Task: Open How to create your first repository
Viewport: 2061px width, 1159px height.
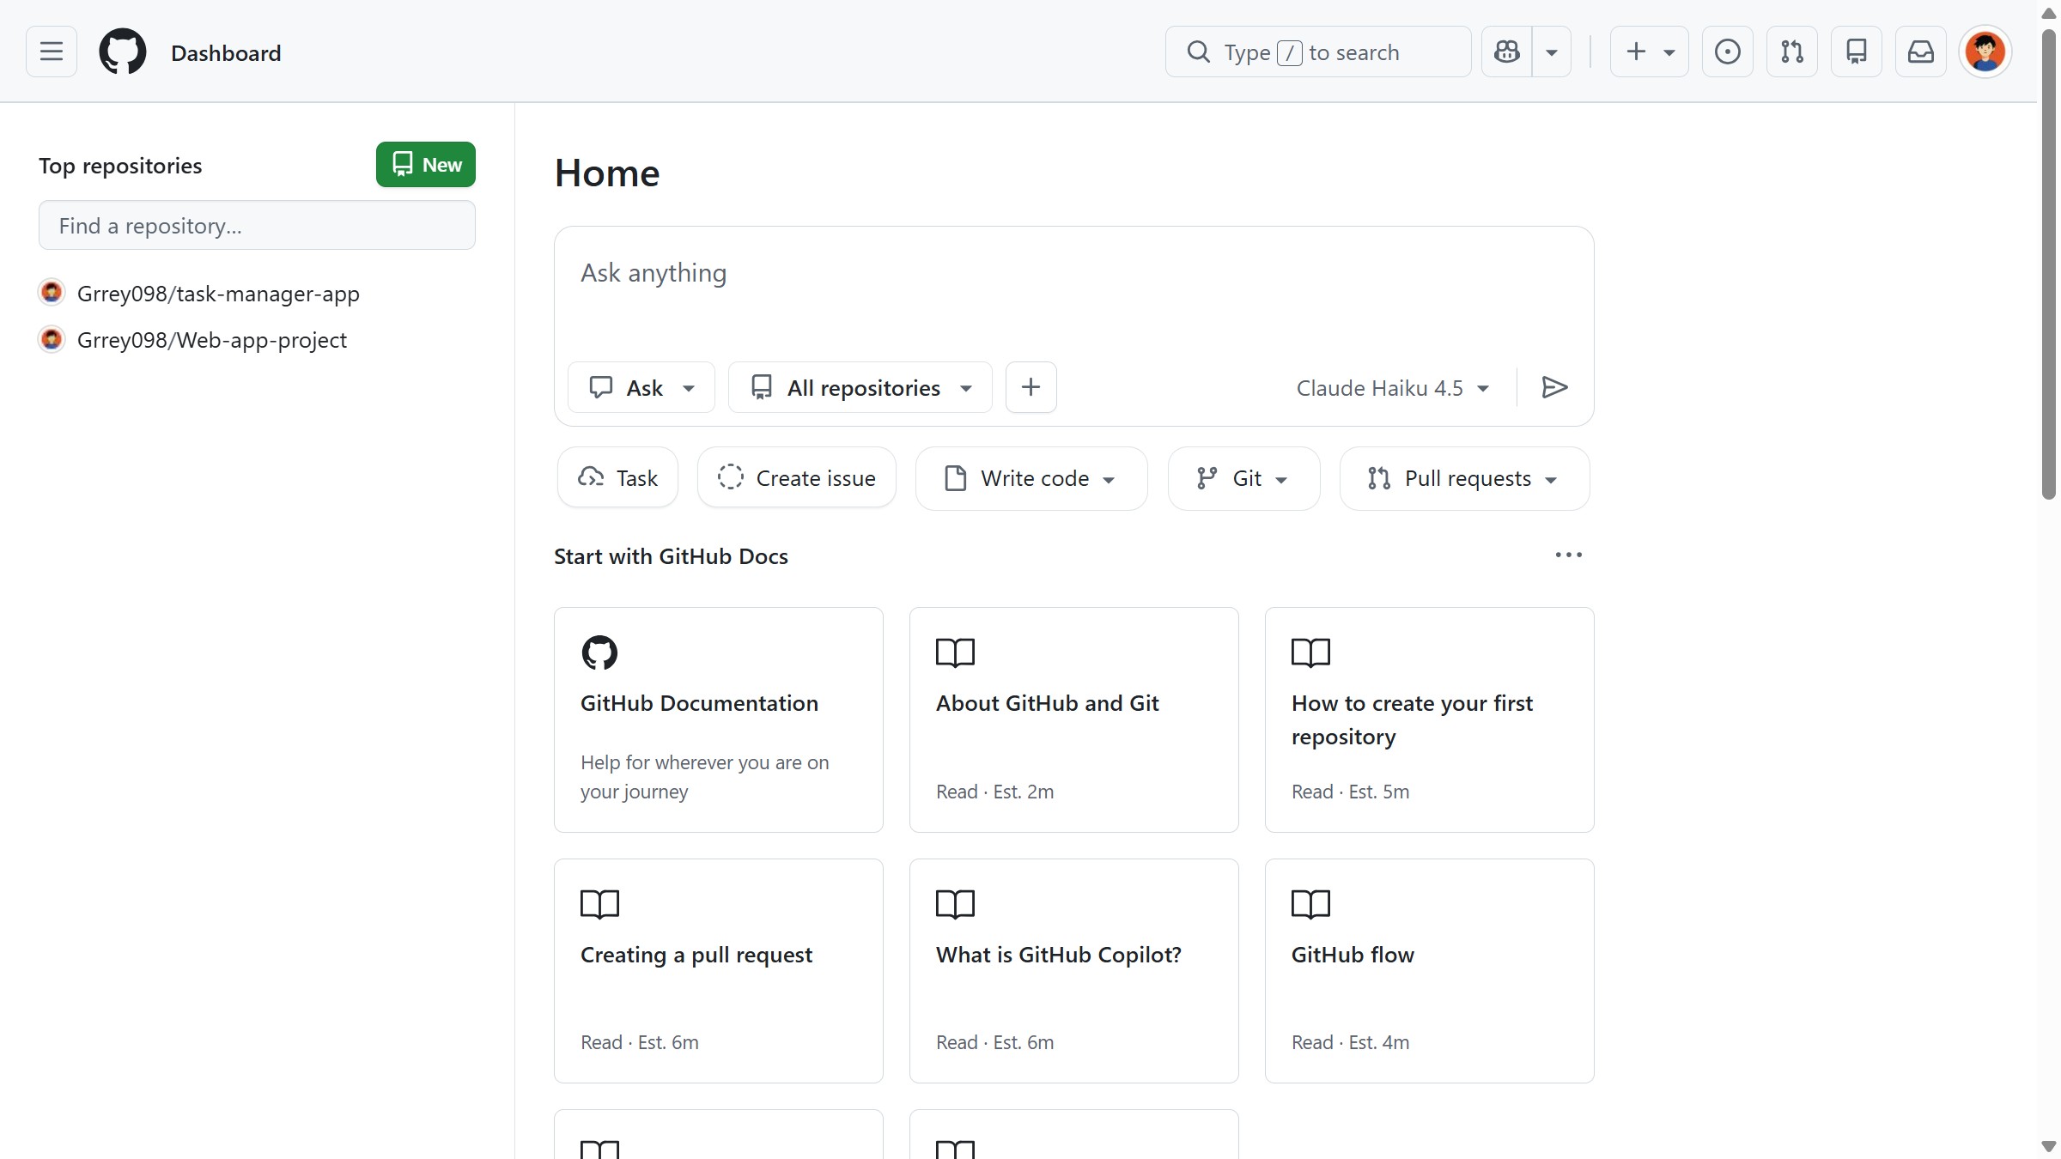Action: tap(1430, 719)
